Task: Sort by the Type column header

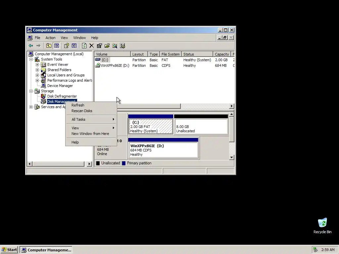Action: [154, 54]
